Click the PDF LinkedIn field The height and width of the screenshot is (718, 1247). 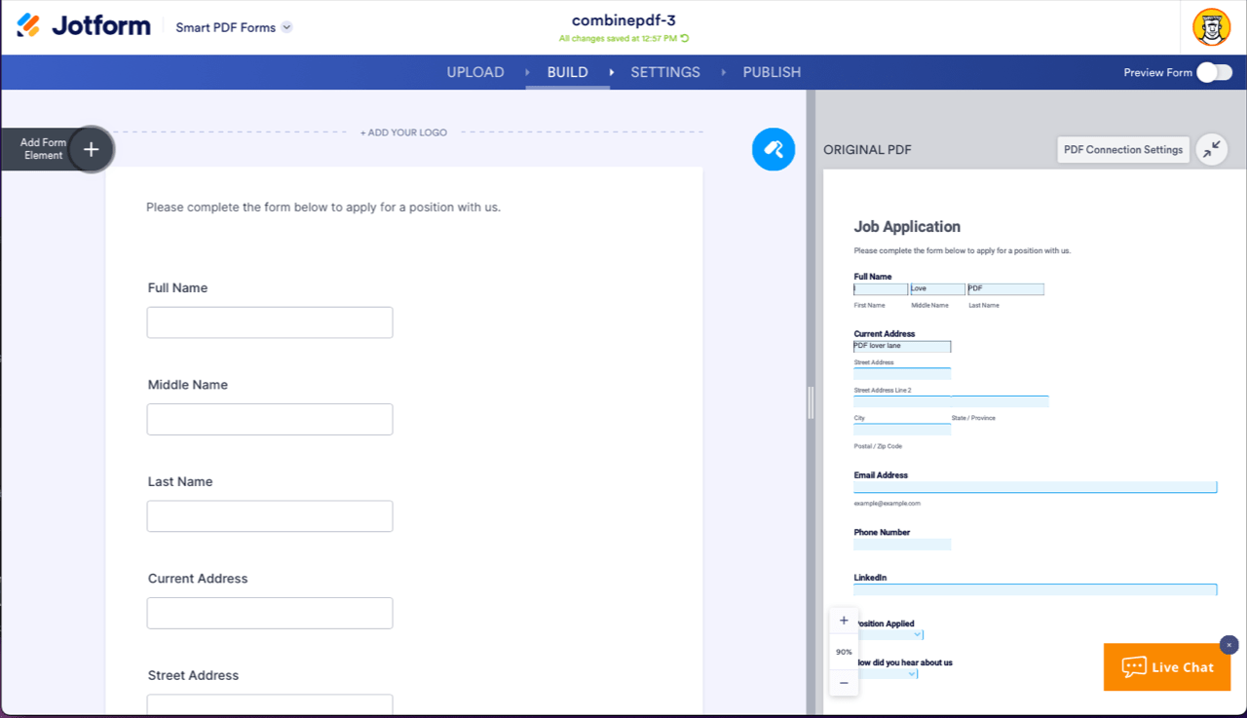[1036, 589]
